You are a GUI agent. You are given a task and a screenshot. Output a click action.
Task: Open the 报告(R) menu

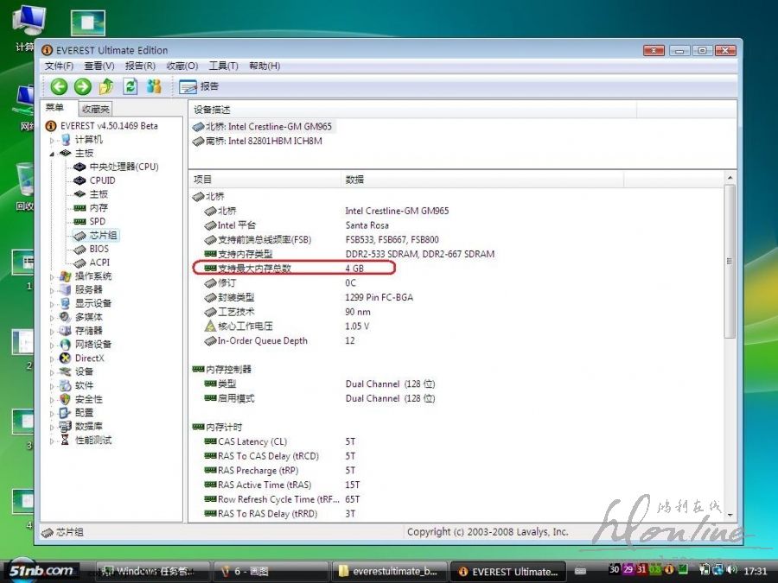[x=140, y=66]
